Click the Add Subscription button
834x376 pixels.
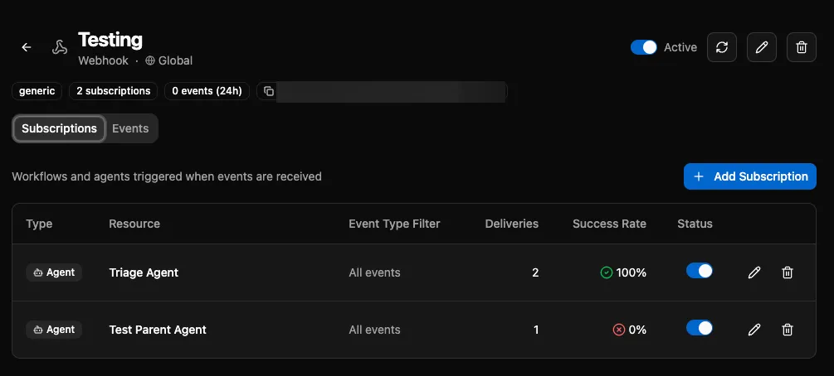[750, 176]
